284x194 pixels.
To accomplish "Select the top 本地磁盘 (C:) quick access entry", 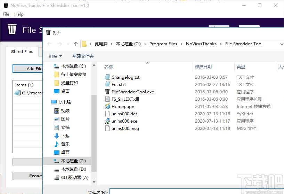I will coord(70,66).
